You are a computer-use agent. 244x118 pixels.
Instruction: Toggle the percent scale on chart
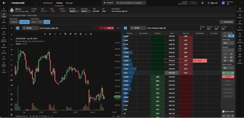(x=114, y=116)
